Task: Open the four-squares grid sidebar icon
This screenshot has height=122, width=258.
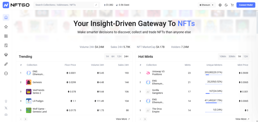Action: click(6, 36)
